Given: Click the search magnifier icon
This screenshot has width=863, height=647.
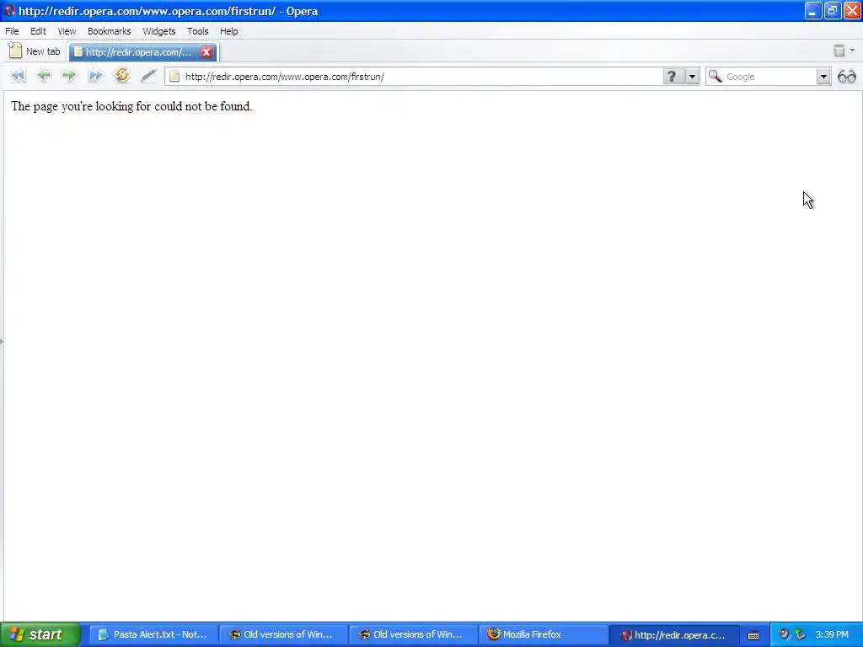Looking at the screenshot, I should [x=715, y=76].
